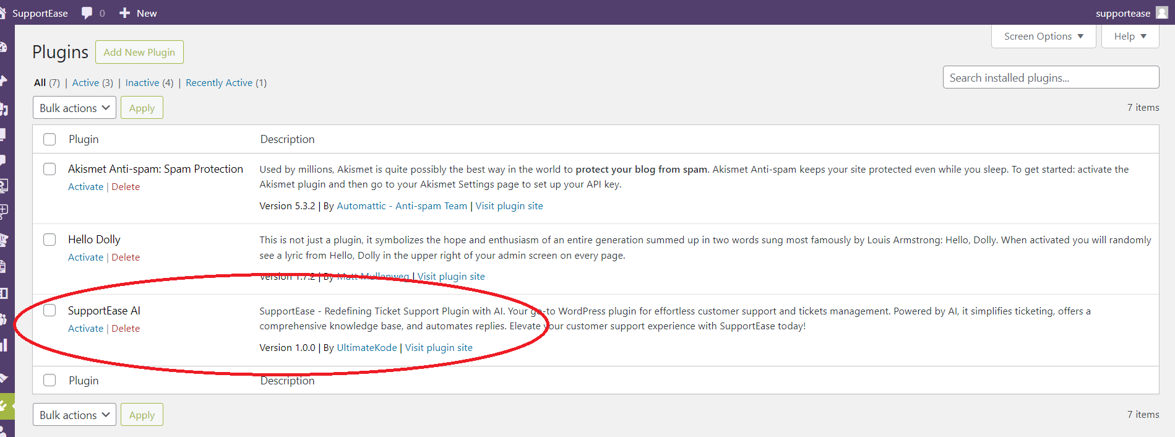Activate the SupportEase AI plugin
Viewport: 1175px width, 437px height.
click(x=85, y=329)
